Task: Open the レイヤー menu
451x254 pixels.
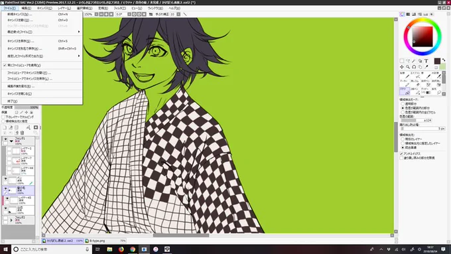Action: 64,9
